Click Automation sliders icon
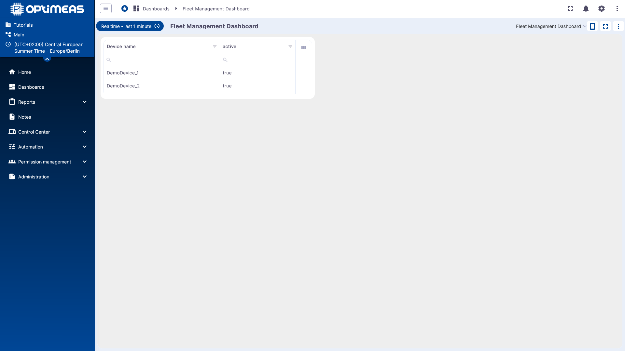Image resolution: width=625 pixels, height=351 pixels. click(x=12, y=147)
